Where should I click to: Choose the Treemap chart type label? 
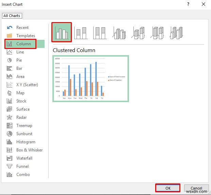coord(24,126)
